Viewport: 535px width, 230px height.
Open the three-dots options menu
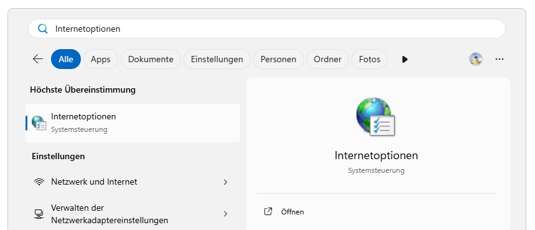tap(500, 59)
